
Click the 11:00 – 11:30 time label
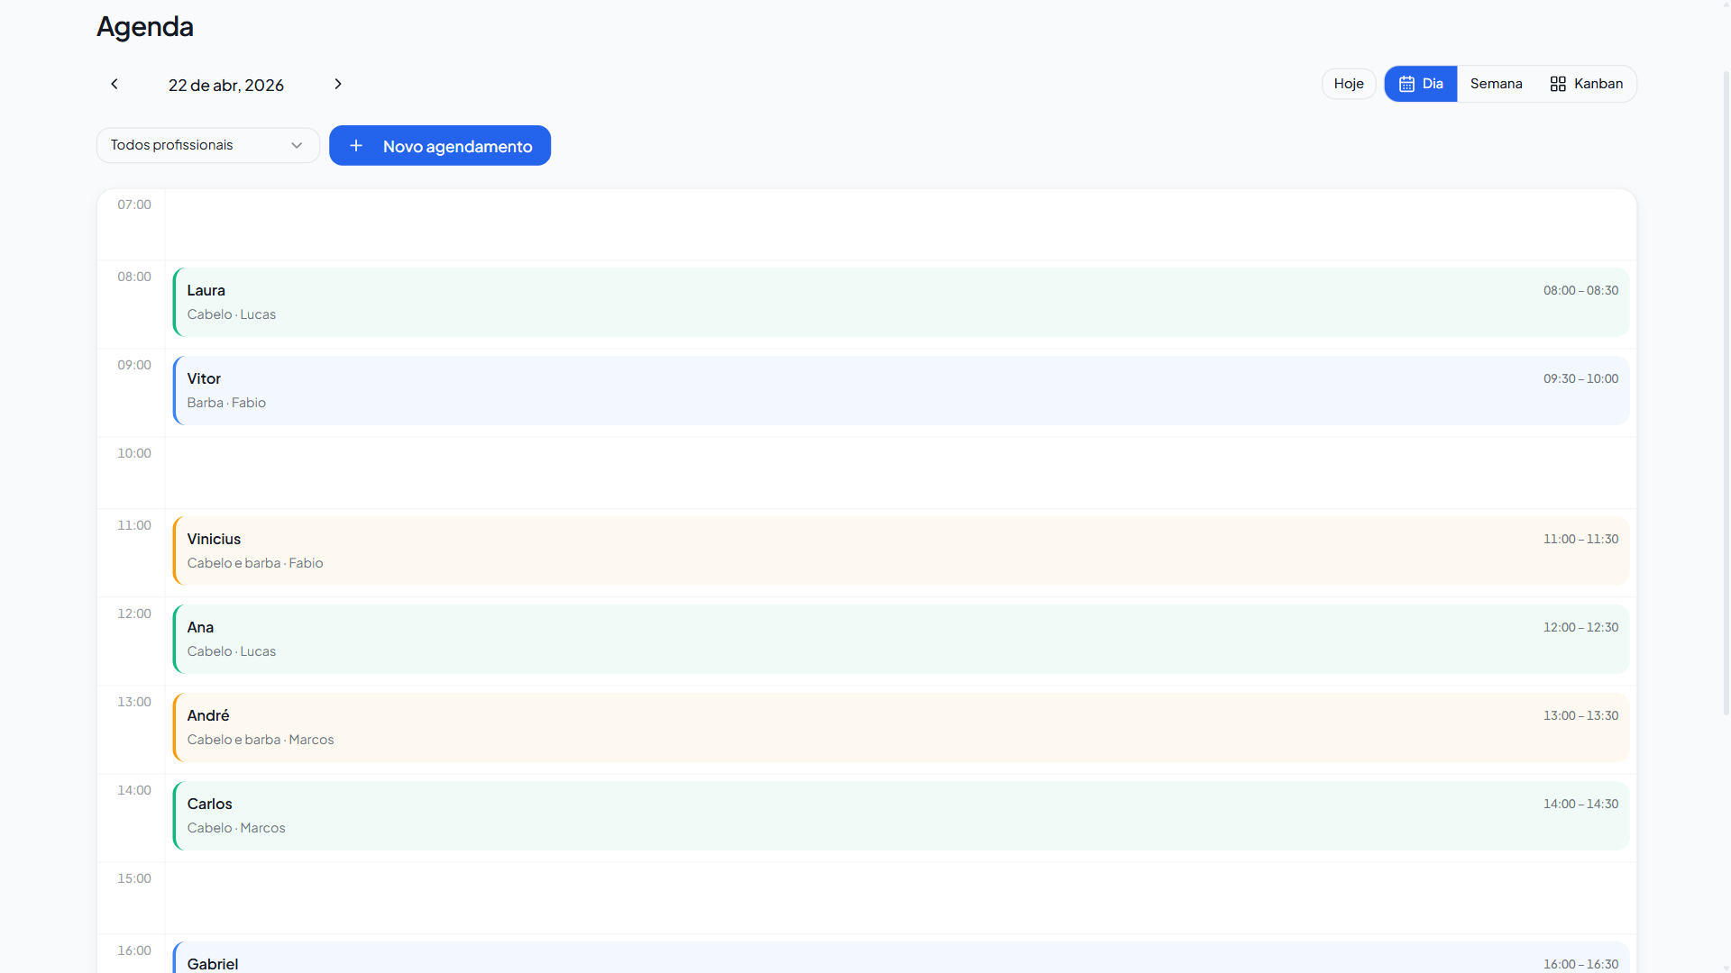click(x=1580, y=539)
